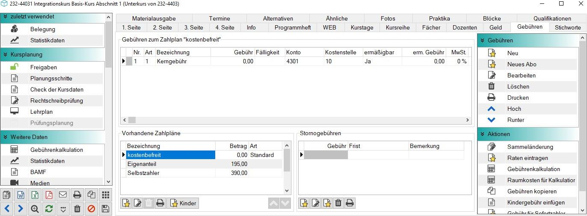This screenshot has height=216, width=587.
Task: Click the envelope mail icon
Action: coord(63,195)
